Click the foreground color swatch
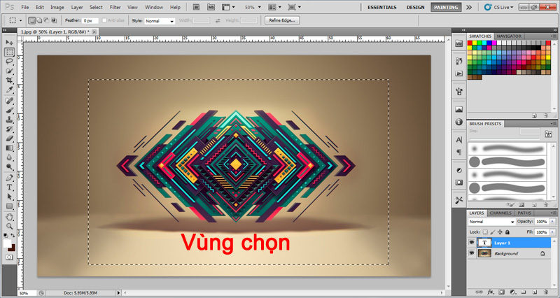The image size is (560, 298). 7,243
